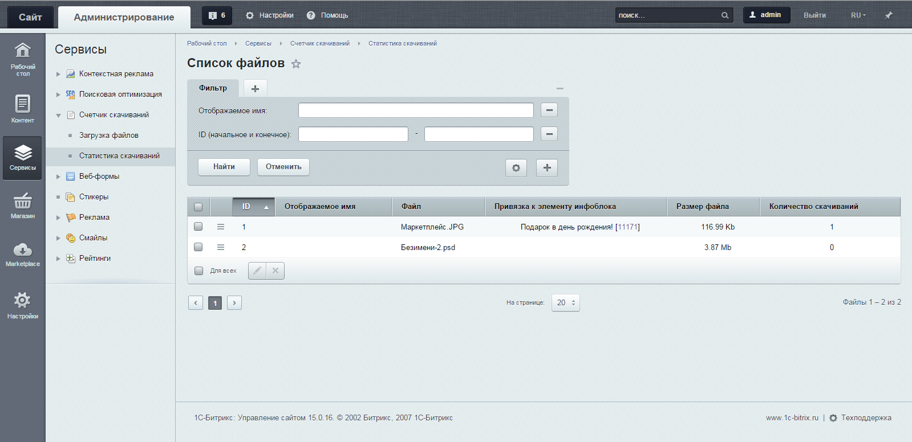Switch to the Сайт tab
The image size is (912, 442).
click(30, 17)
